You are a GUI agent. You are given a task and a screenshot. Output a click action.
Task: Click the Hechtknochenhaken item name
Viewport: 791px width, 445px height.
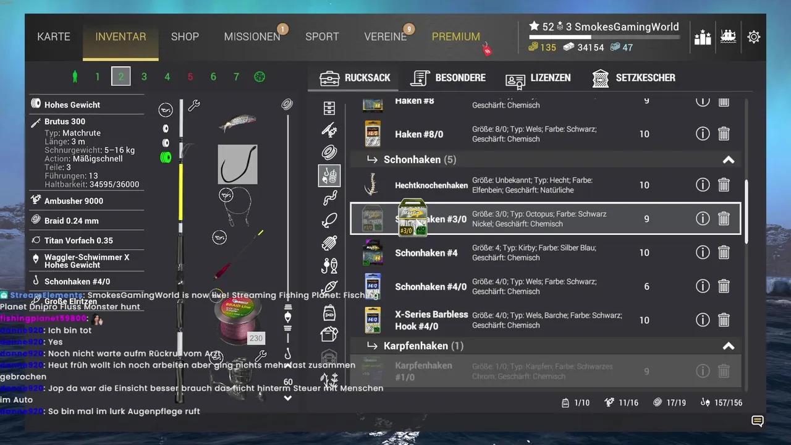point(431,185)
